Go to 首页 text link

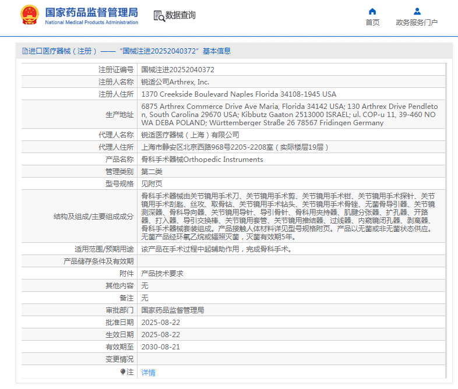pos(372,23)
